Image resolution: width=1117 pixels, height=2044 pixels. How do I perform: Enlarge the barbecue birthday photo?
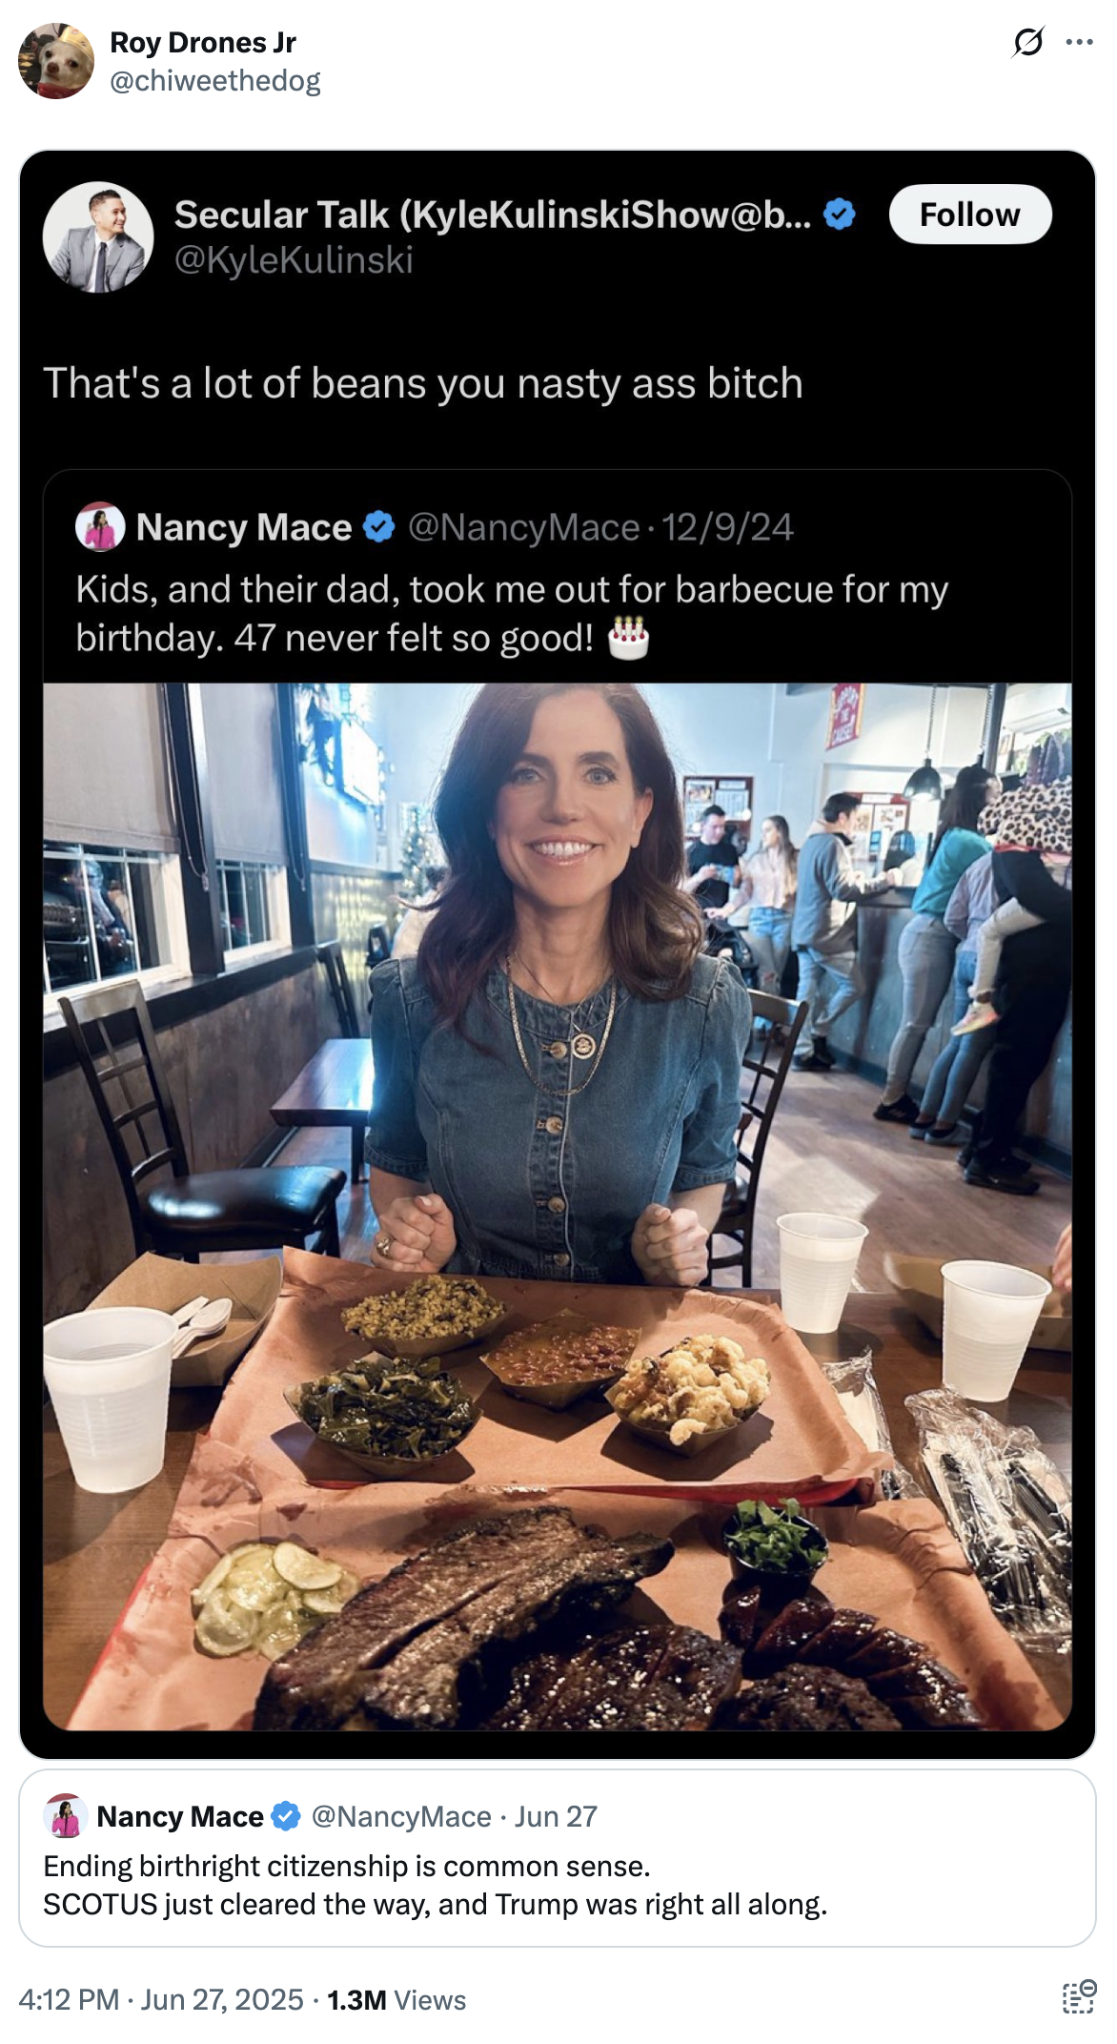558,1205
